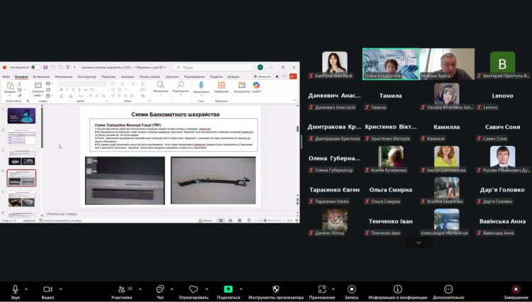Viewport: 532px width, 302px height.
Task: Expand share options arrow beside Поделиться
Action: 241,289
